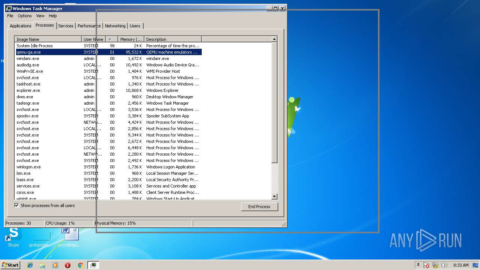Click the Physical Memory: 15% status entry
This screenshot has width=480, height=270.
[x=143, y=223]
